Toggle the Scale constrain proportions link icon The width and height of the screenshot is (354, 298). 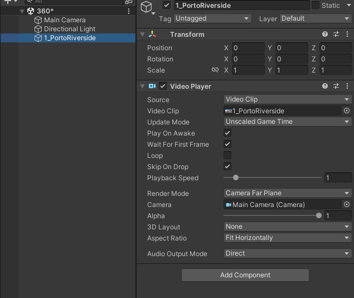coord(215,70)
